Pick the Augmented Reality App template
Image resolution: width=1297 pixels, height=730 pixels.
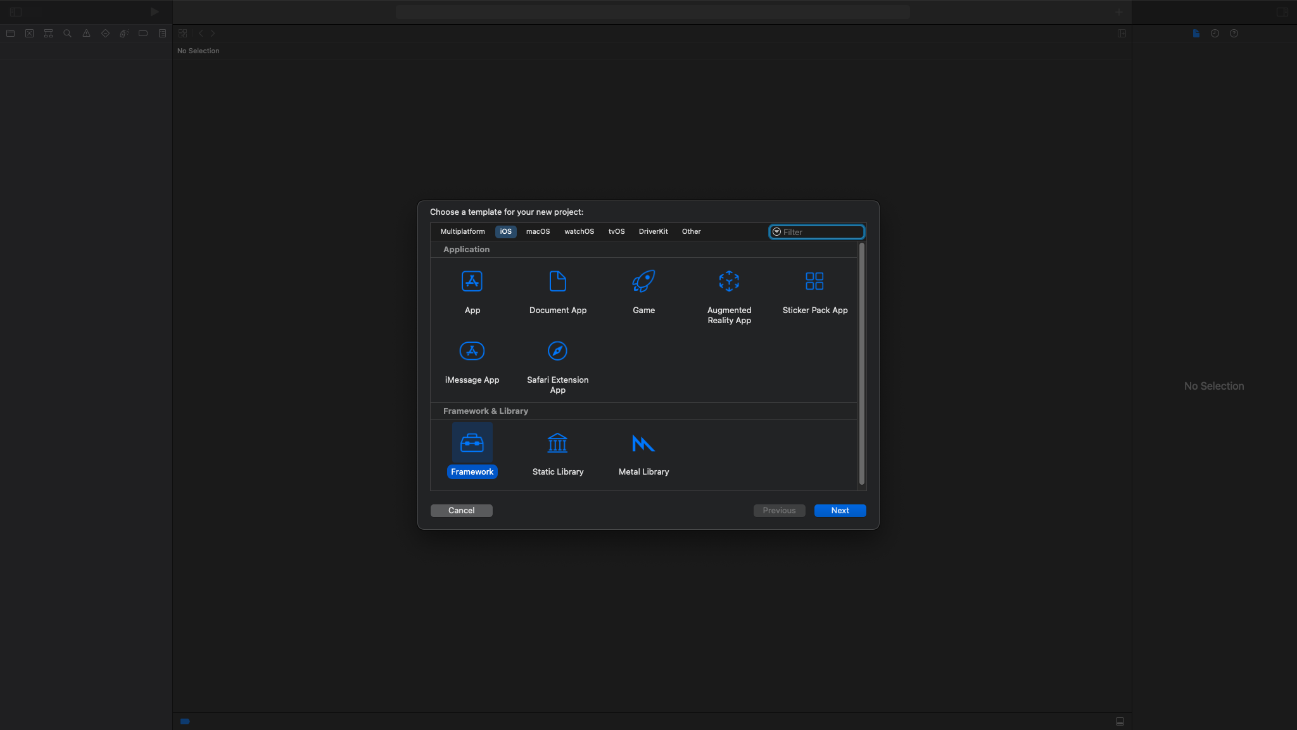coord(729,282)
